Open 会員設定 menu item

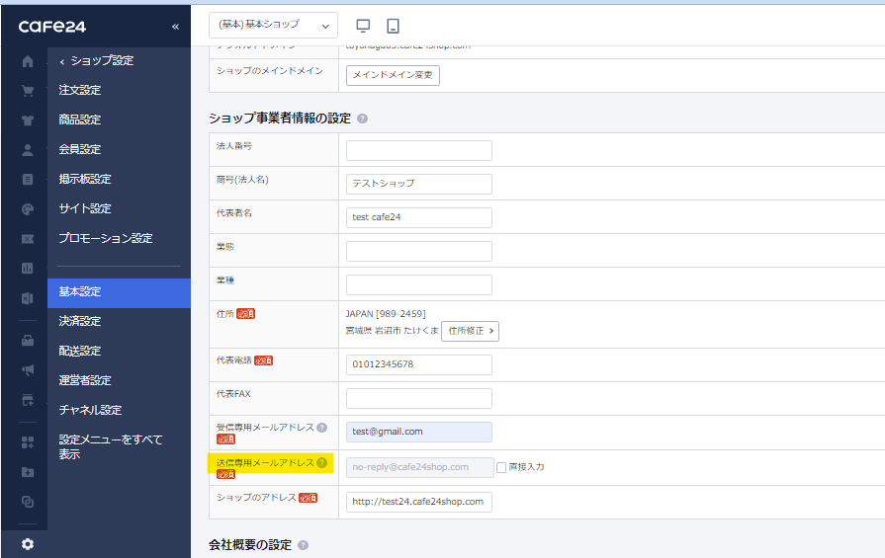(x=80, y=149)
